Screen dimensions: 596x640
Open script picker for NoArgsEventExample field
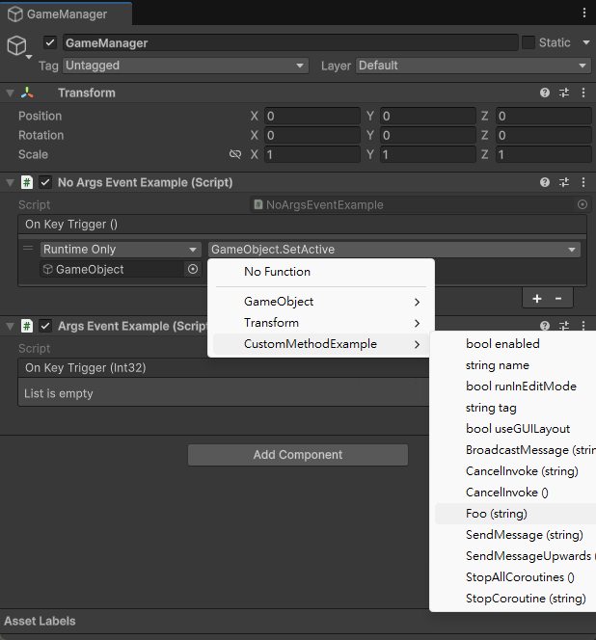click(x=582, y=204)
